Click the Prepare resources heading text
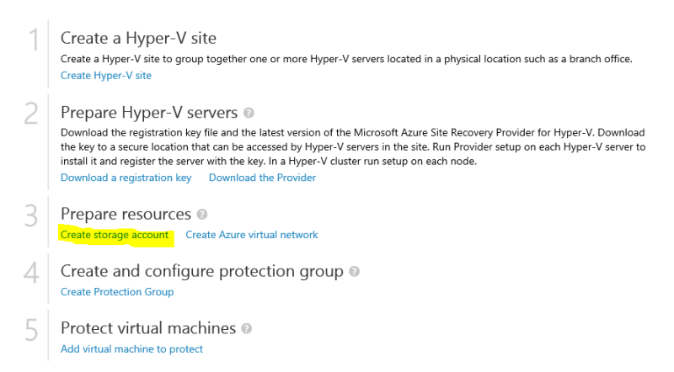This screenshot has width=674, height=372. [x=126, y=214]
